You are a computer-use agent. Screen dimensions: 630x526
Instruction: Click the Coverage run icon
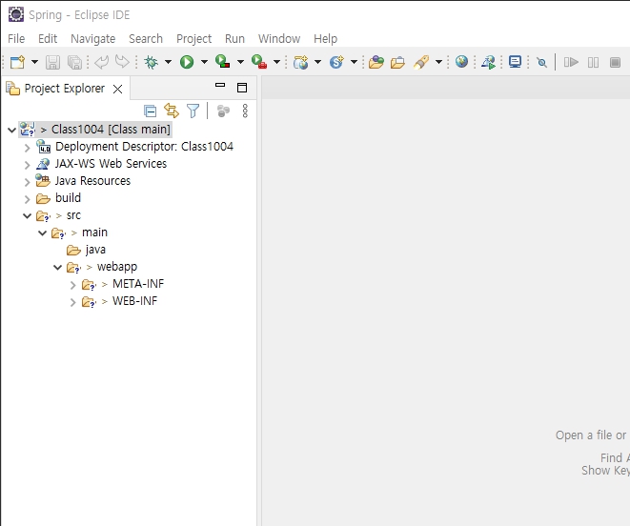coord(223,62)
